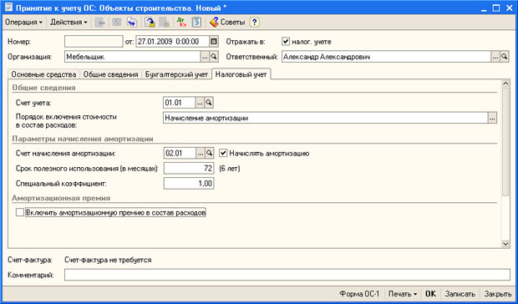Click Записать button
The height and width of the screenshot is (304, 518).
click(x=460, y=294)
